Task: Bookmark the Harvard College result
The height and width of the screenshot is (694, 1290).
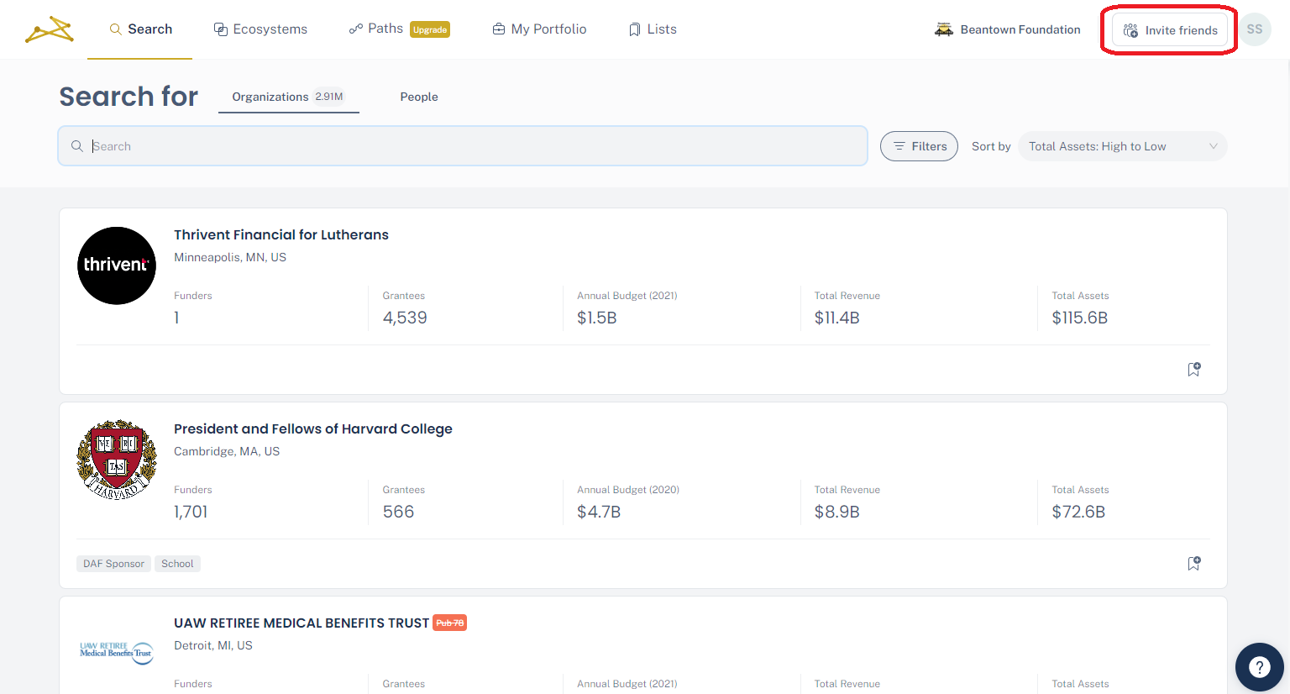Action: tap(1193, 563)
